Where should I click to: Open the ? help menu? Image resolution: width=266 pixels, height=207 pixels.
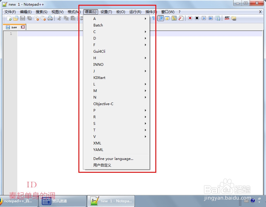point(180,12)
